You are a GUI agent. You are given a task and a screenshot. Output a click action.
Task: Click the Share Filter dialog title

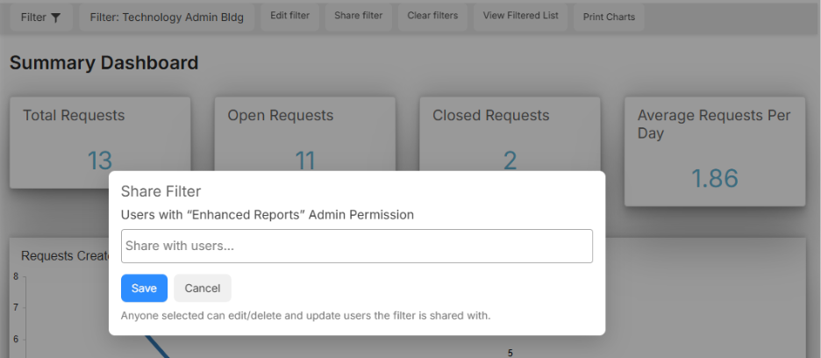[x=161, y=191]
